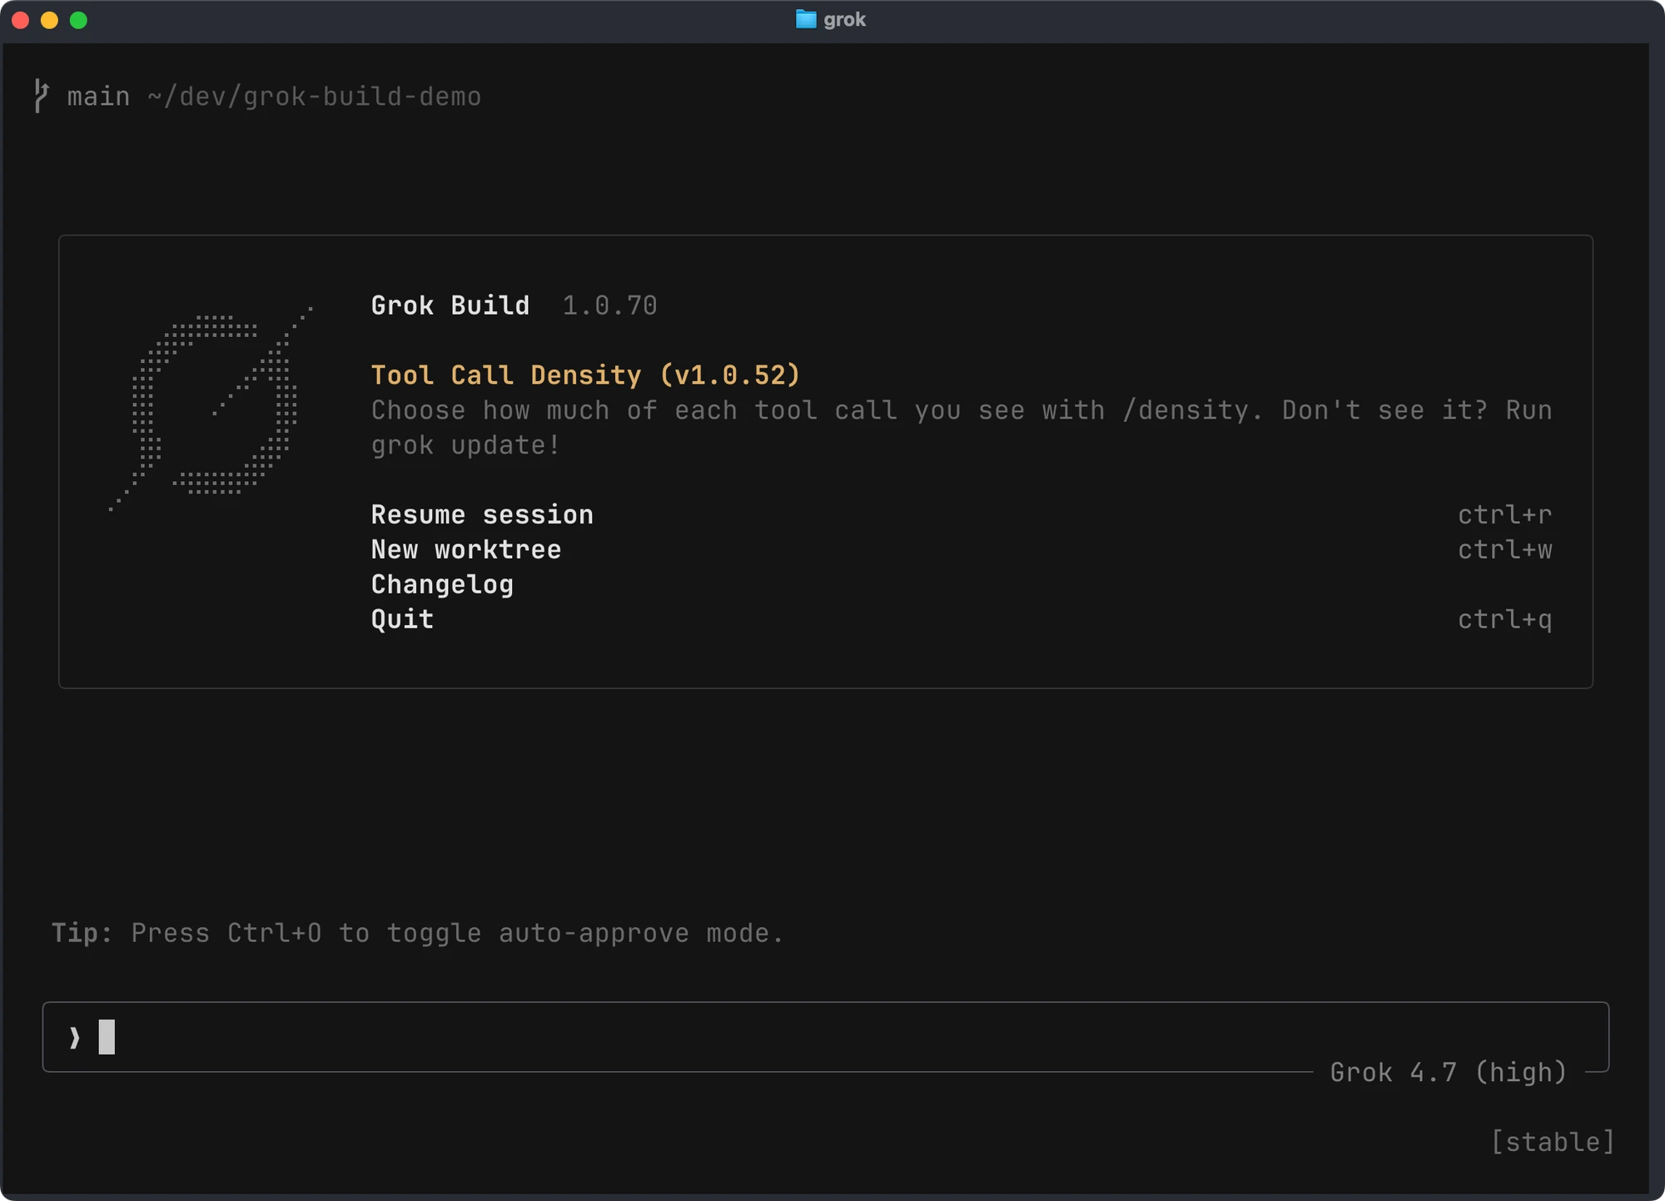
Task: Click the Grok 4.7 (high) model label
Action: 1449,1072
